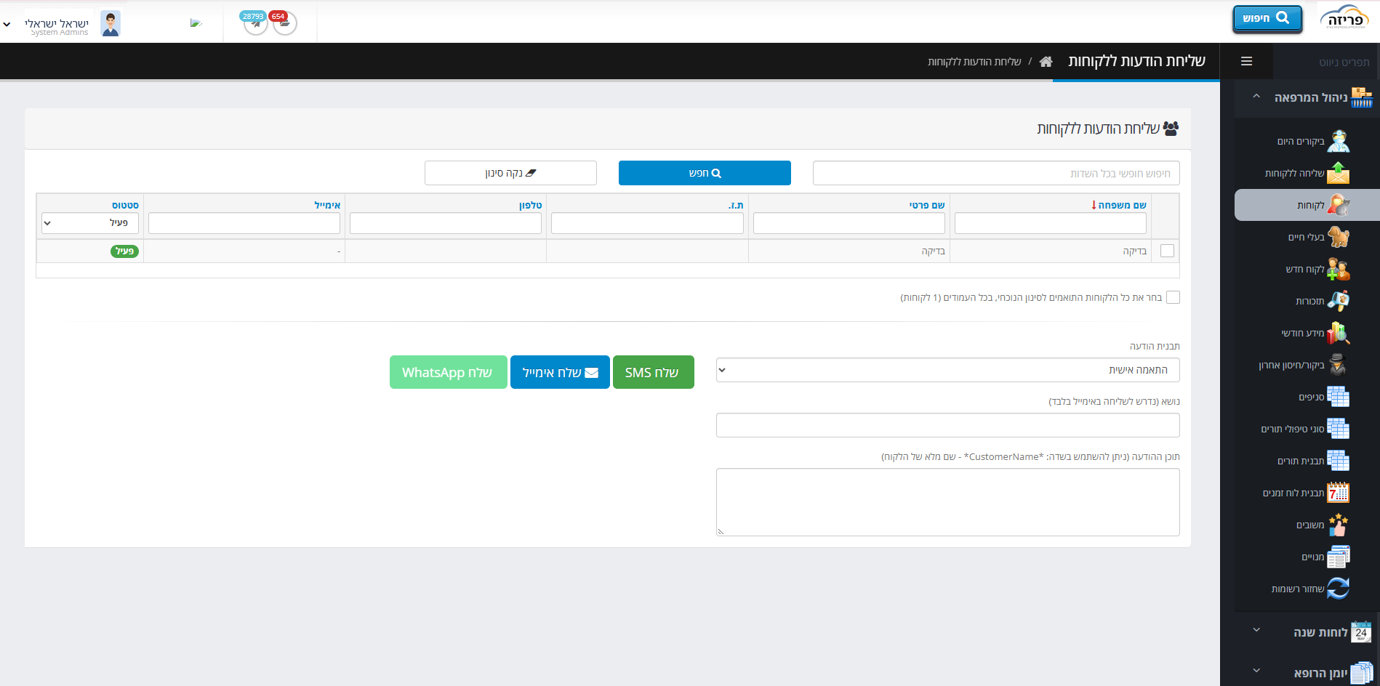Open appointment template (תבנית תורים) icon
Image resolution: width=1380 pixels, height=686 pixels.
[x=1338, y=461]
